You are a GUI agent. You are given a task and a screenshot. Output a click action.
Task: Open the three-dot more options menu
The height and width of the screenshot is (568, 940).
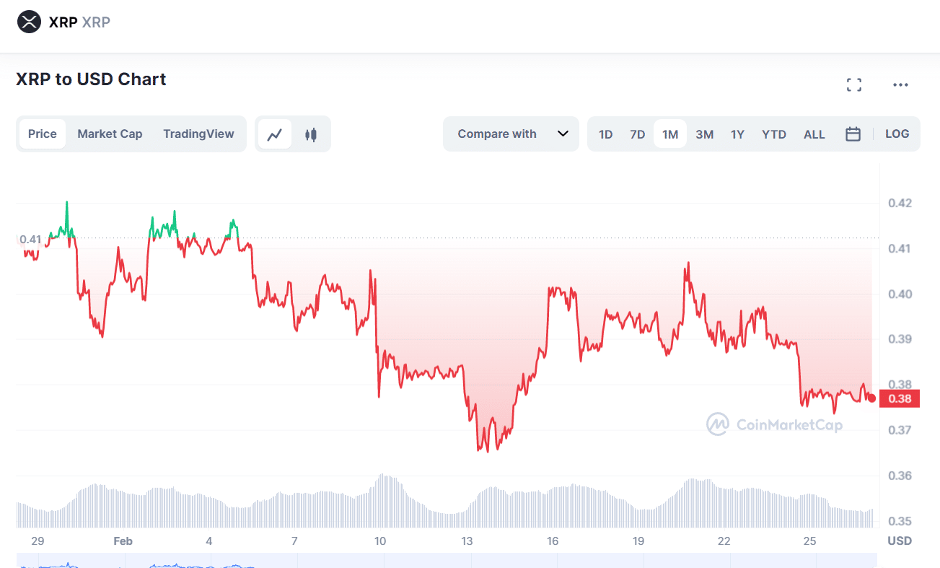(900, 85)
